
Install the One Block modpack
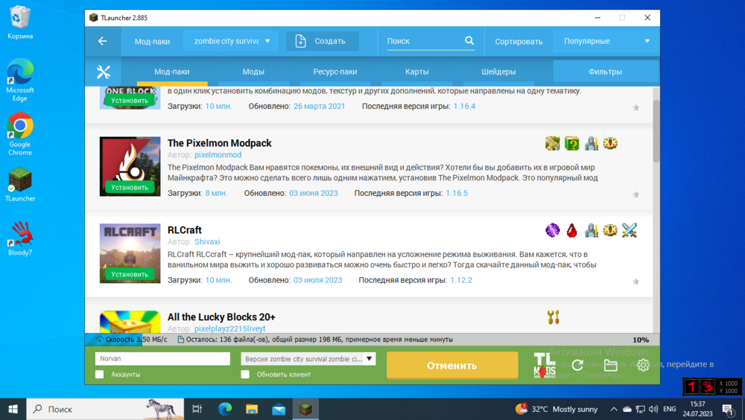click(130, 101)
